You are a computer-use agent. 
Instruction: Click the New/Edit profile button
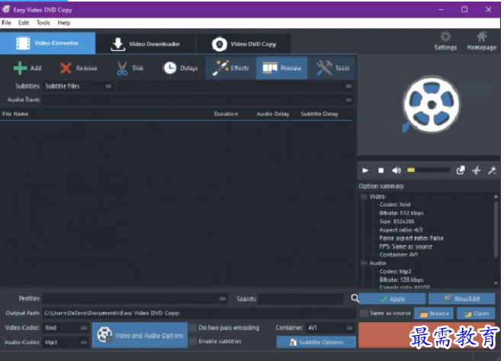461,299
